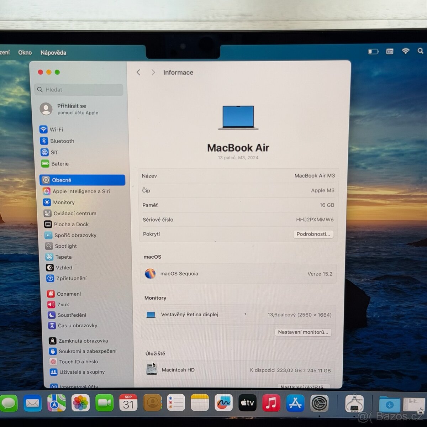
Task: Go back with the left chevron
Action: click(138, 72)
